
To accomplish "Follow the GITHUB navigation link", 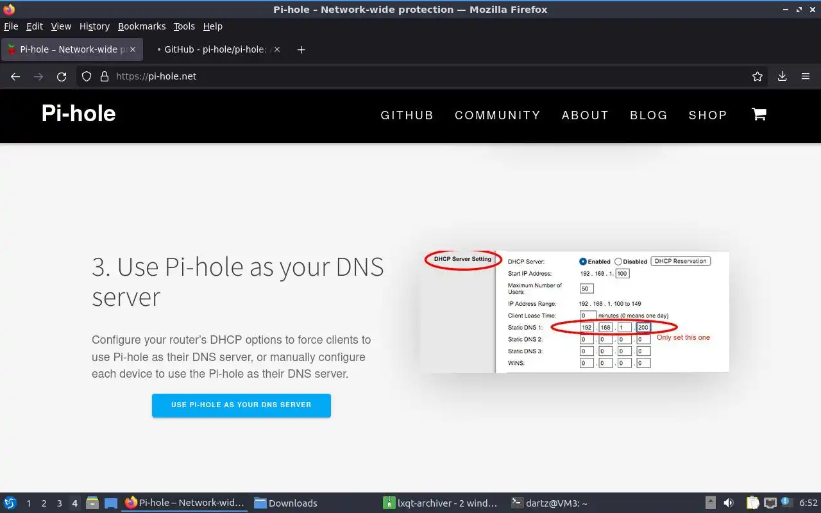I will tap(407, 115).
